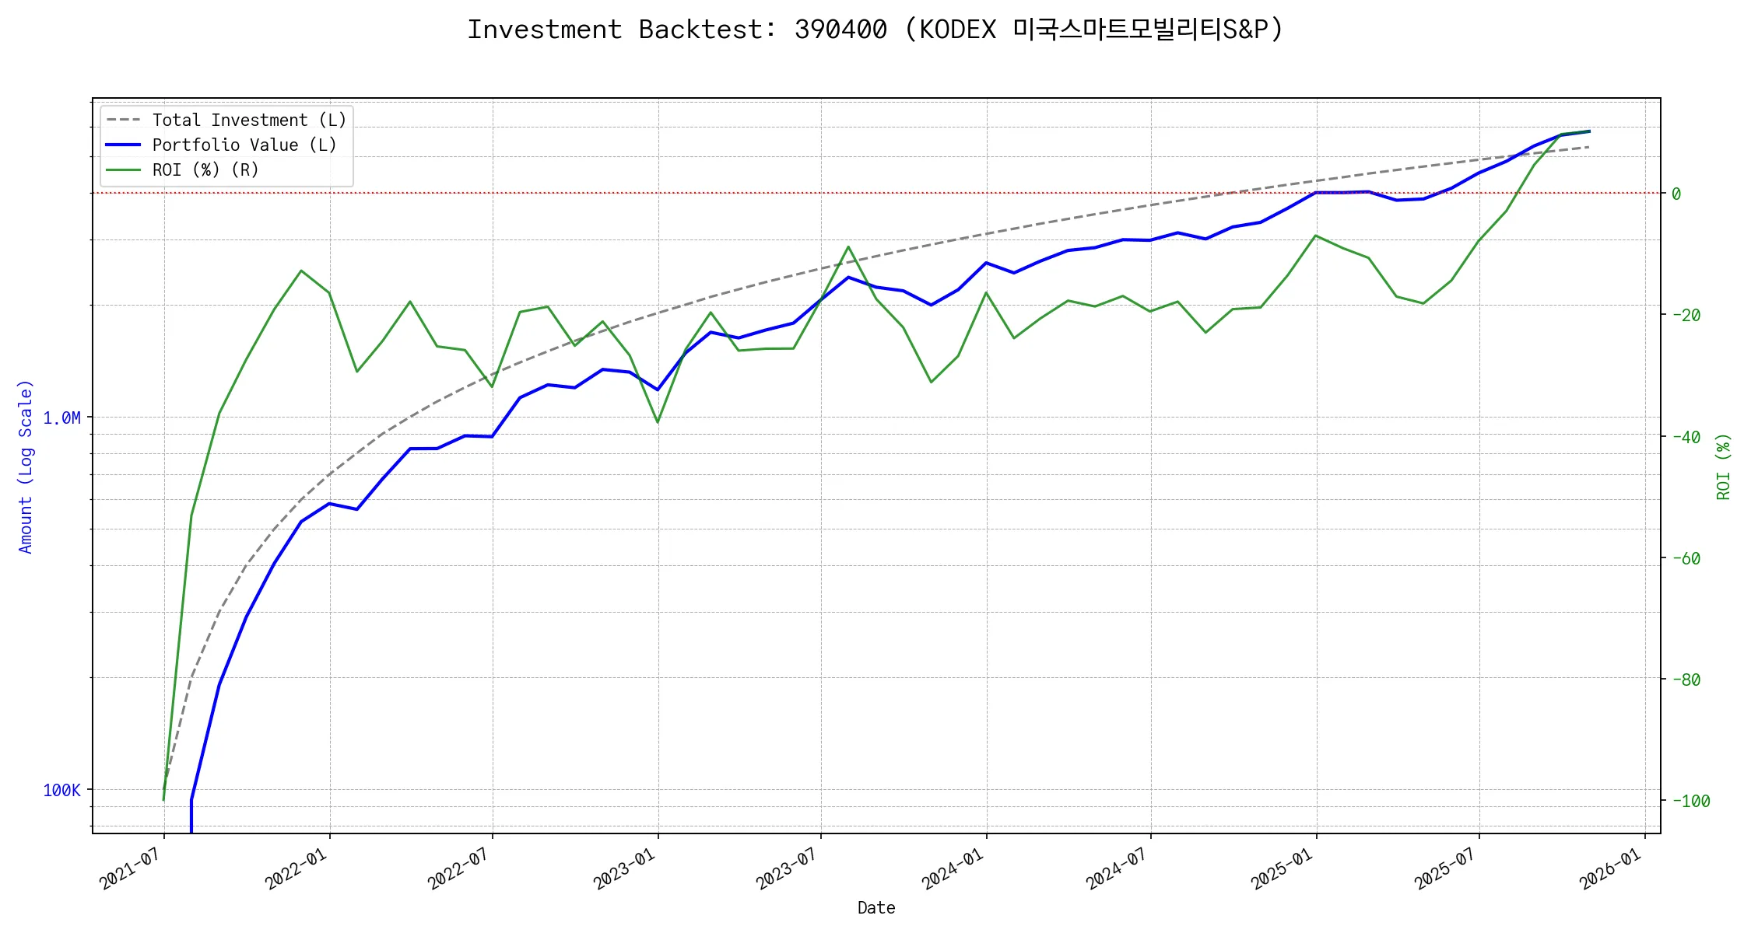Click the ROI (%) legend entry
The image size is (1751, 933).
205,170
